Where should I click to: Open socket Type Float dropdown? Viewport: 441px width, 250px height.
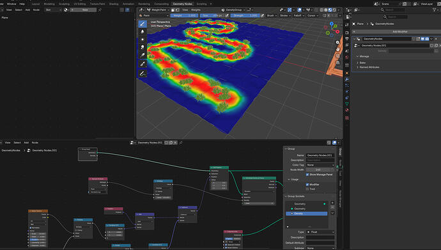pos(320,232)
